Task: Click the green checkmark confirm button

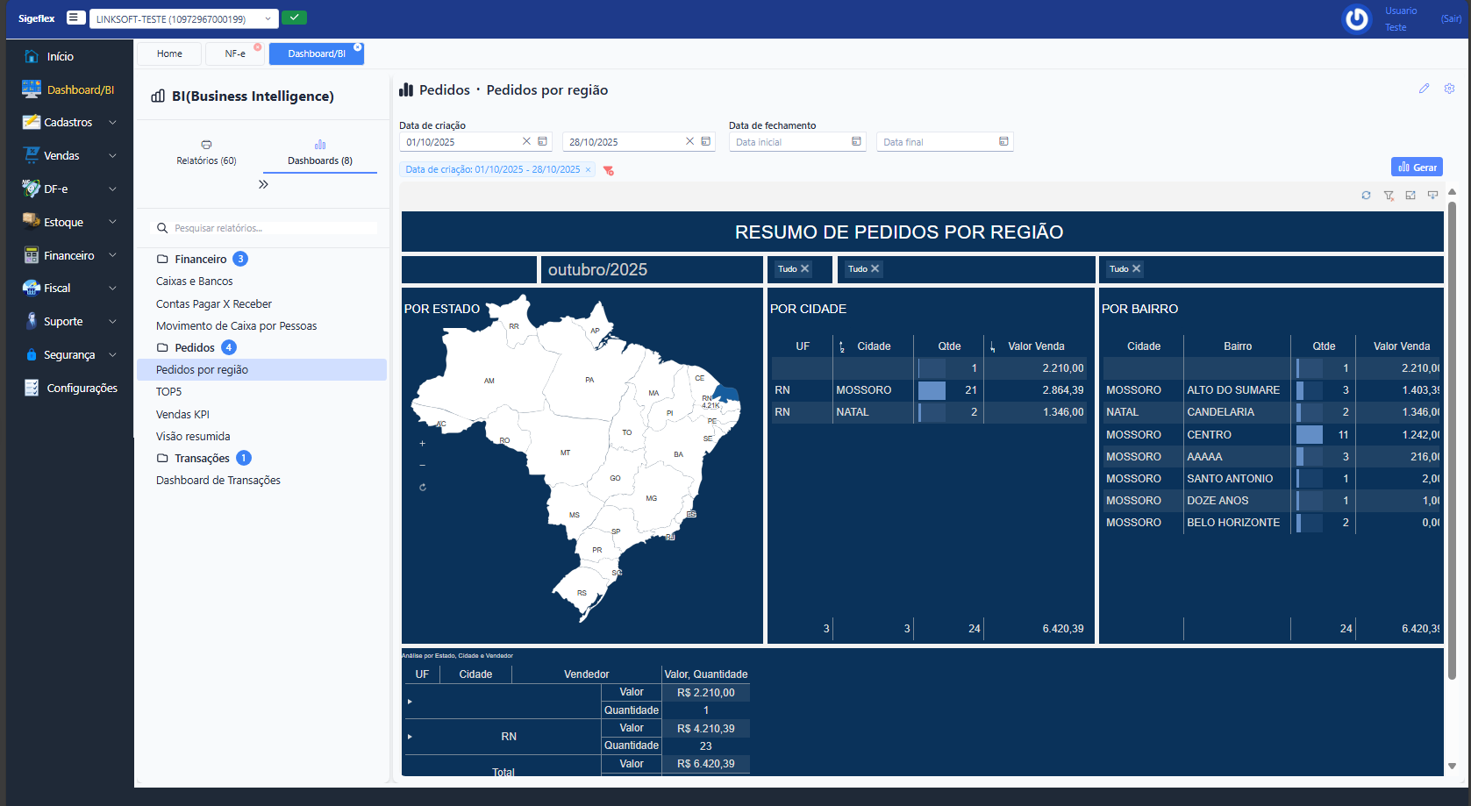Action: pos(295,18)
